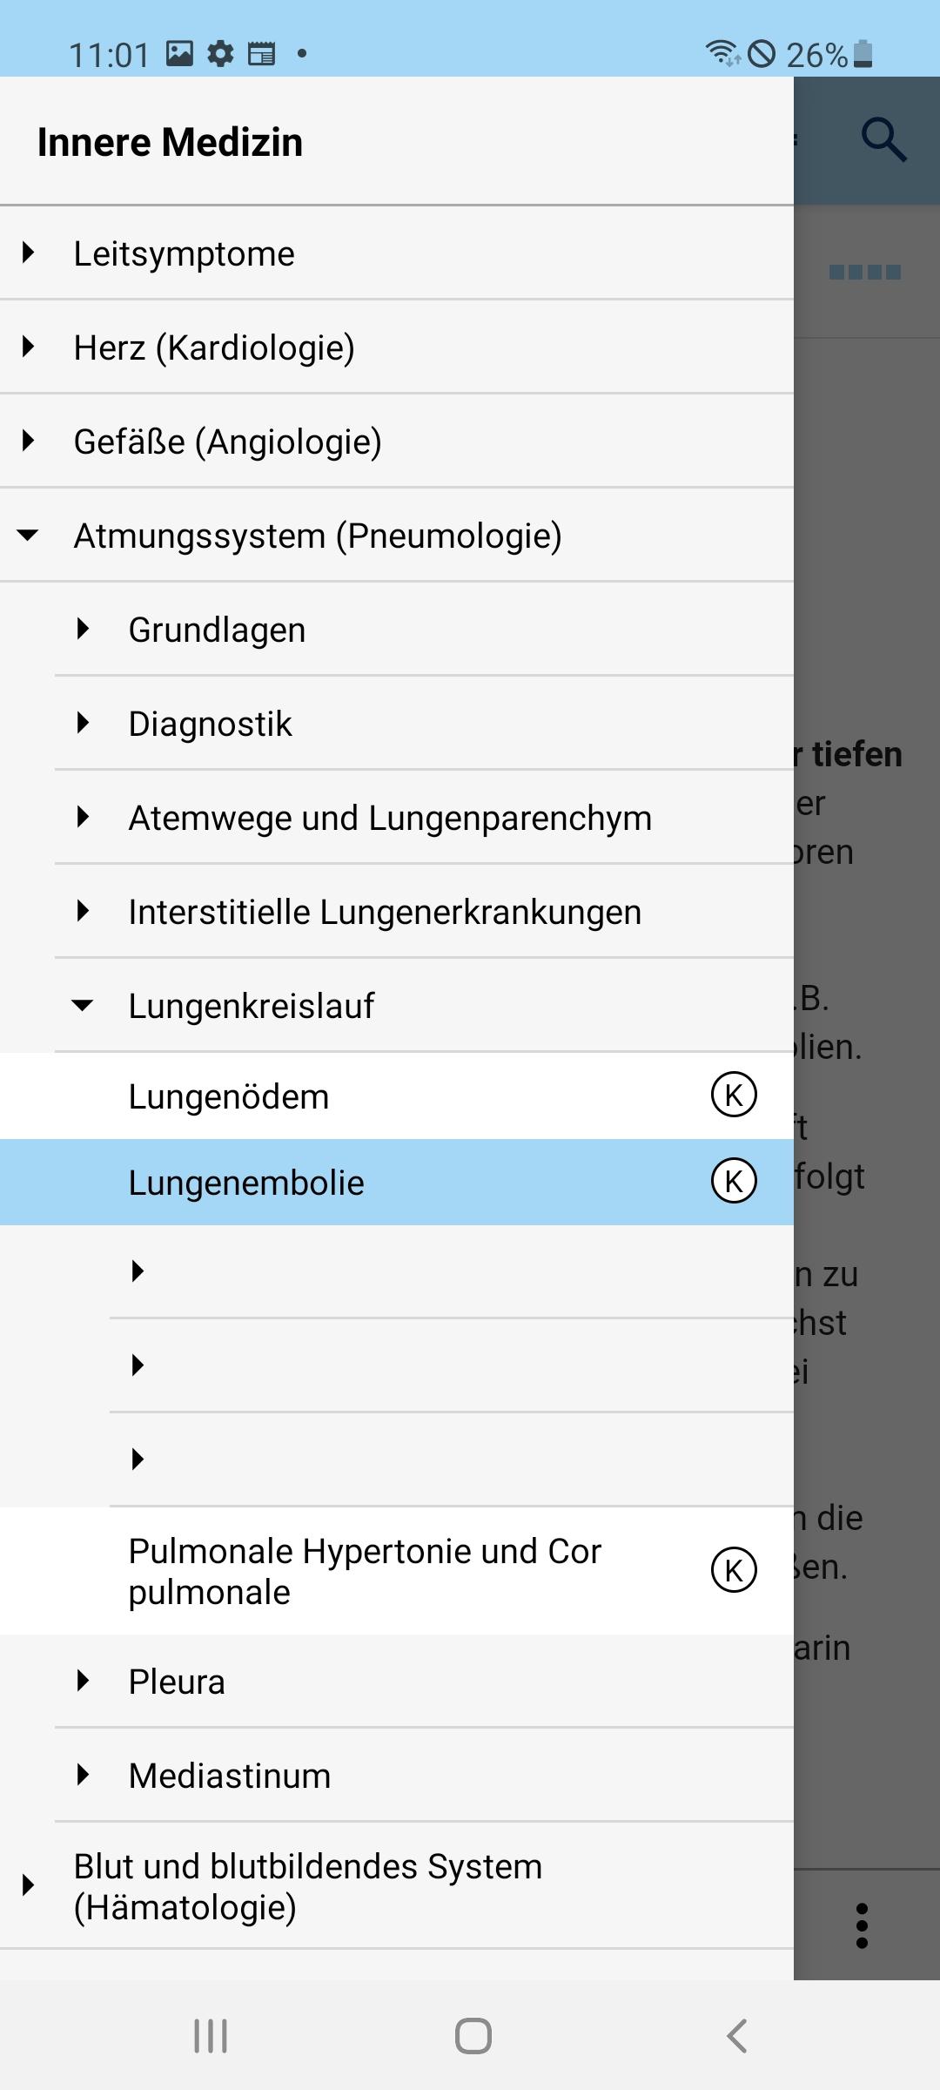Expand first unlabeled item under Lungenembolie
940x2090 pixels.
click(x=451, y=1271)
